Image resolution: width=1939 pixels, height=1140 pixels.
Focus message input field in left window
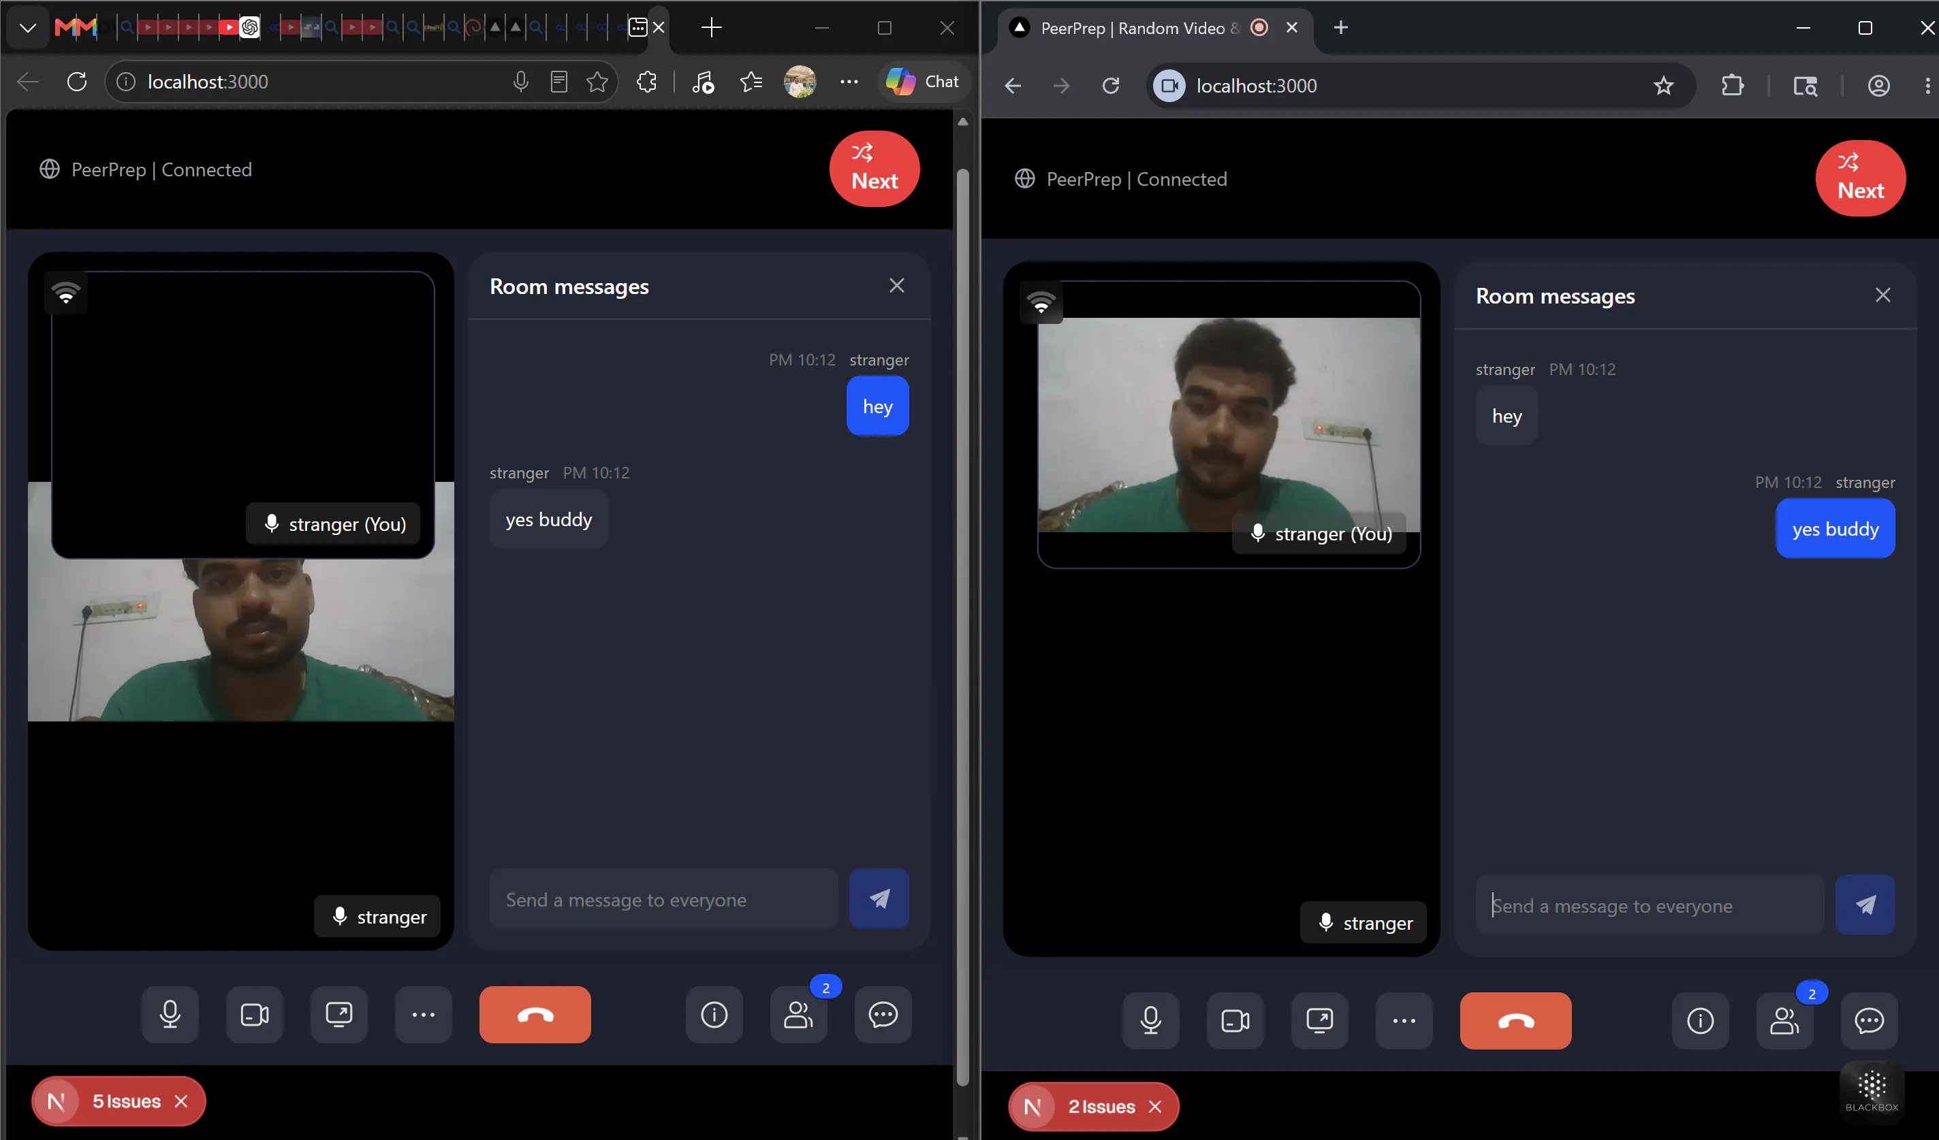tap(664, 898)
